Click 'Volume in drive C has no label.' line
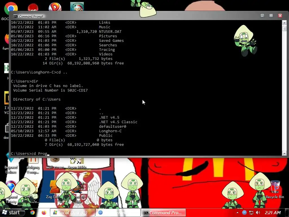Viewport: 289px width, 217px height. click(48, 86)
